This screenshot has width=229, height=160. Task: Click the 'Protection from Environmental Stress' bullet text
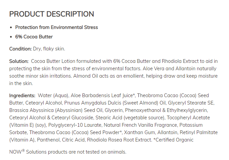[57, 27]
